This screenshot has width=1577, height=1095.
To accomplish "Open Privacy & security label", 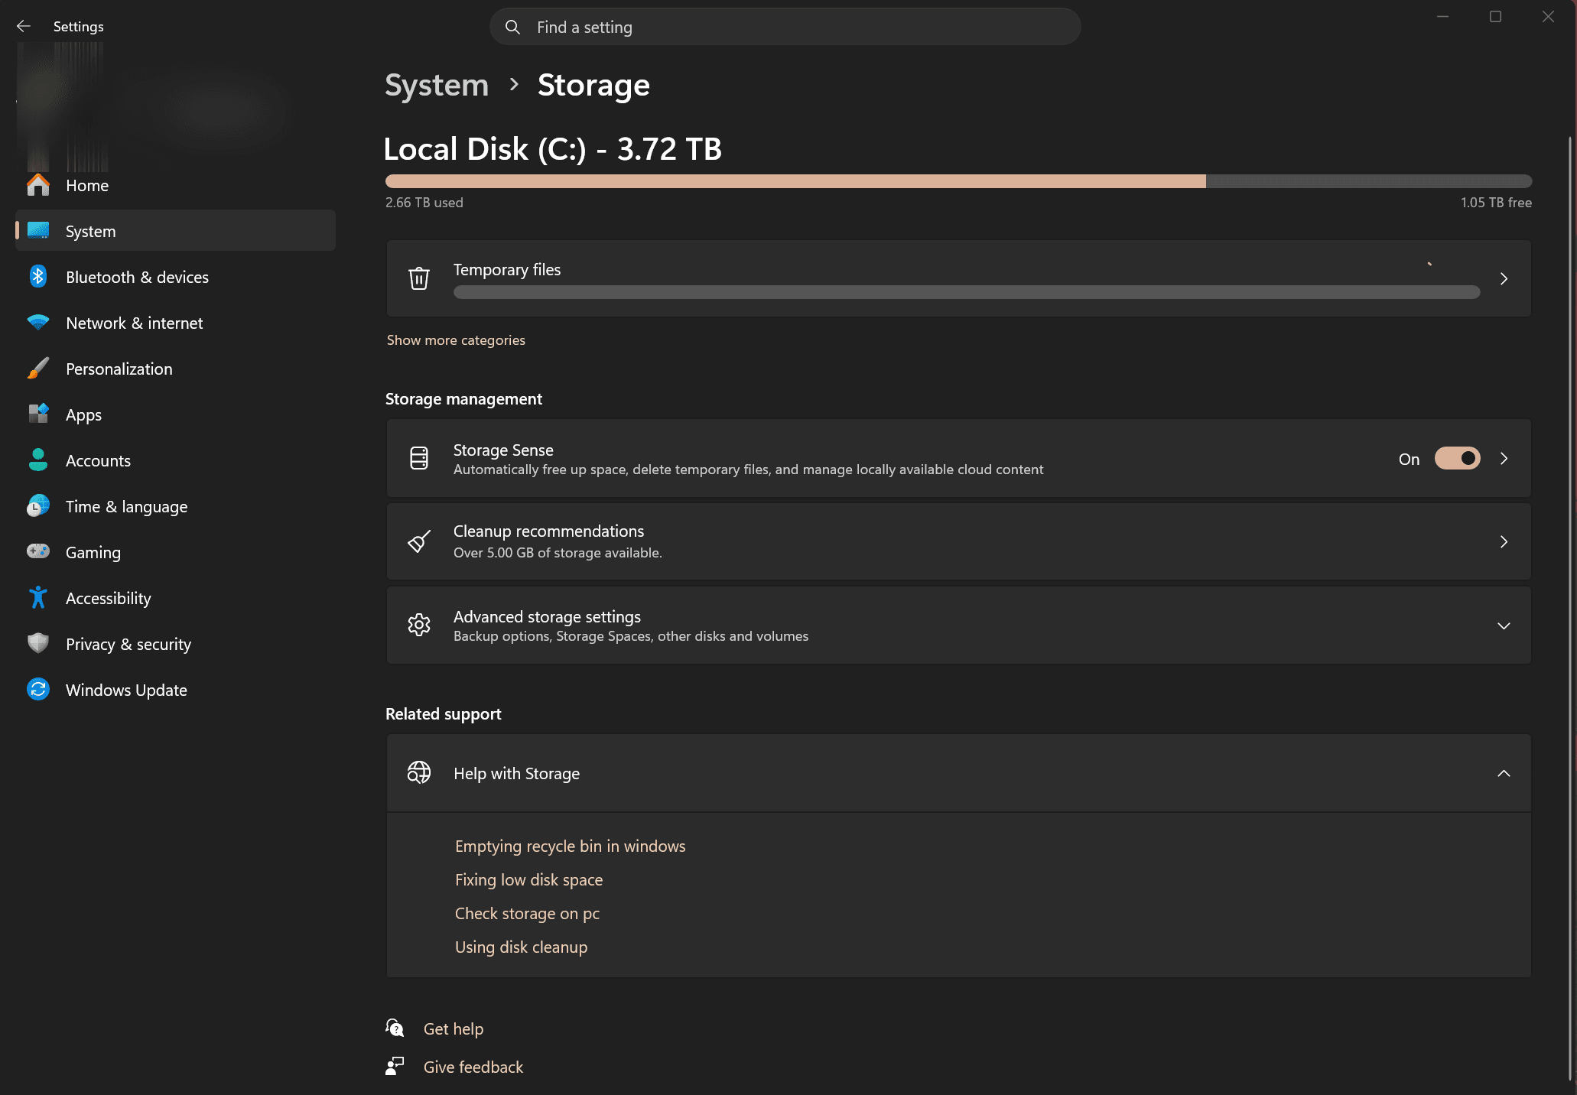I will click(128, 645).
